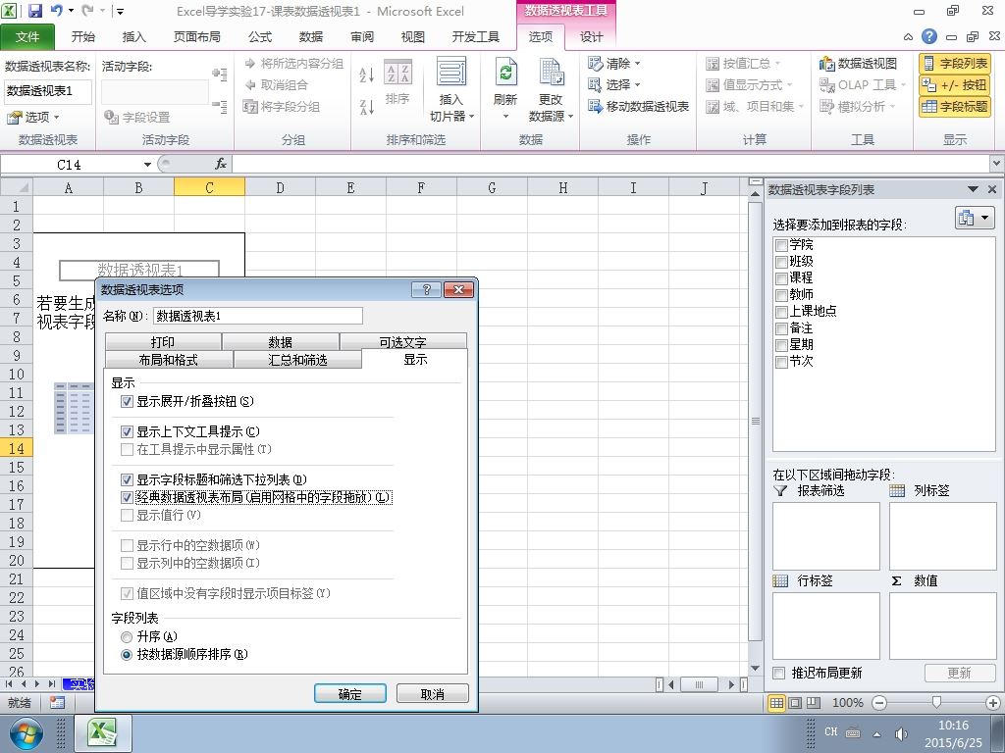Switch to the 设计 ribbon tab

click(x=591, y=37)
